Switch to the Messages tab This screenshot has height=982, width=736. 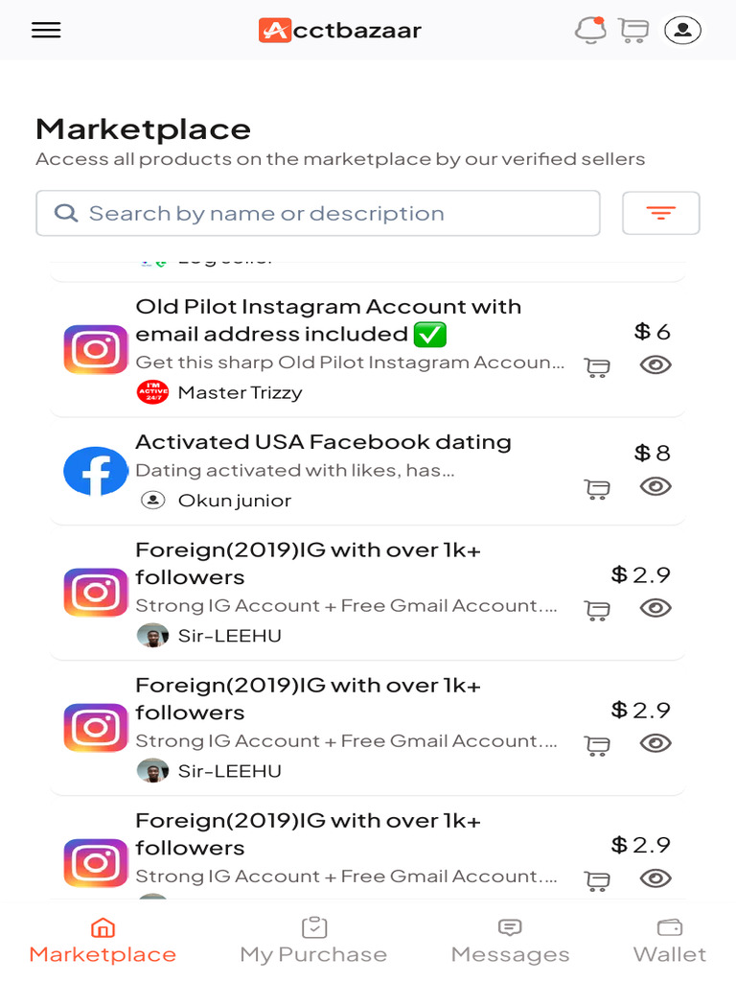[510, 940]
